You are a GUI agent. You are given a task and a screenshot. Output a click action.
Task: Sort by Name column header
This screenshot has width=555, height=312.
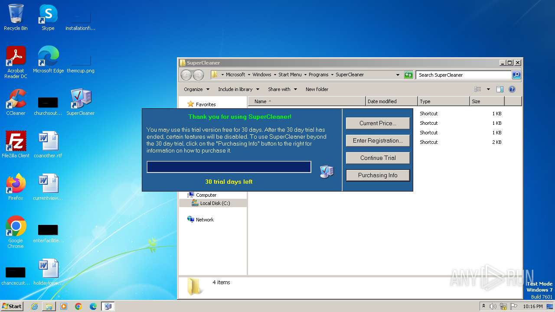[x=307, y=101]
